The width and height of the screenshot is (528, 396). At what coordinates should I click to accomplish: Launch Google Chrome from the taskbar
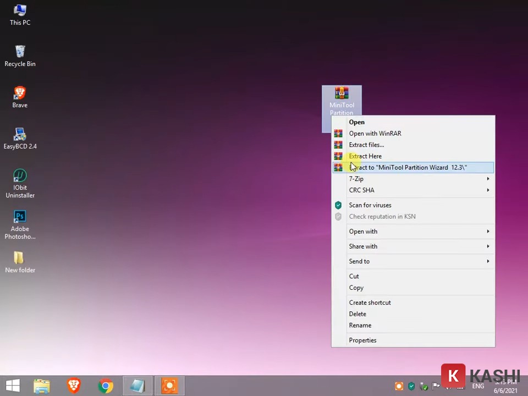pyautogui.click(x=106, y=386)
